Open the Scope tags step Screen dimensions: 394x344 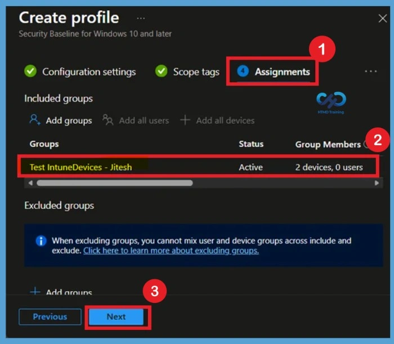[x=196, y=72]
